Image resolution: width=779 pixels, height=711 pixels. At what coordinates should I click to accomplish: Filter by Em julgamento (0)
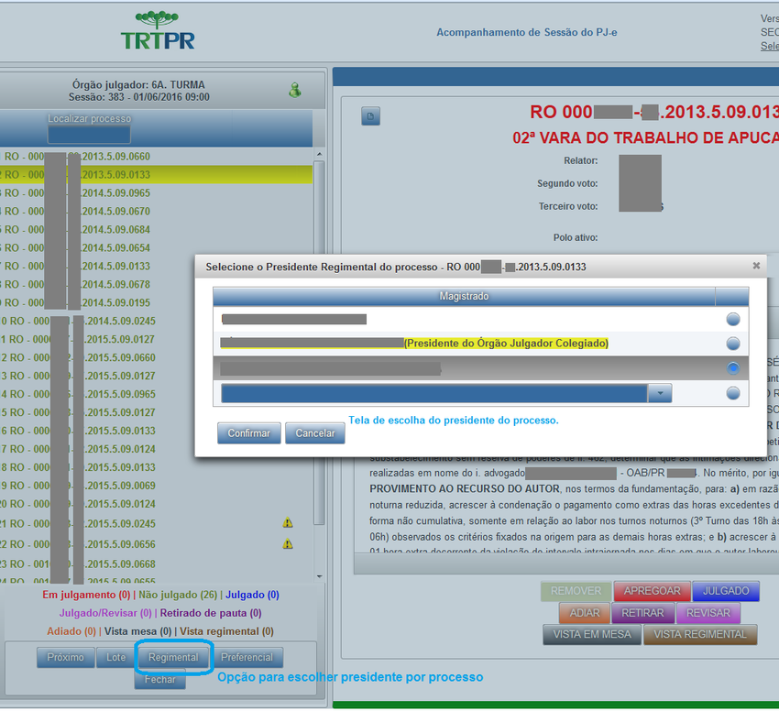tap(86, 595)
